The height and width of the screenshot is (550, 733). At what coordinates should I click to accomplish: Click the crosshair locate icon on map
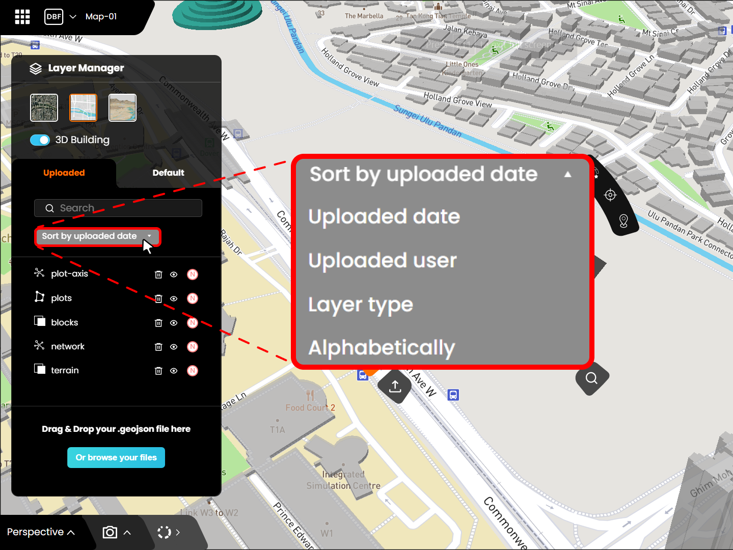[610, 195]
